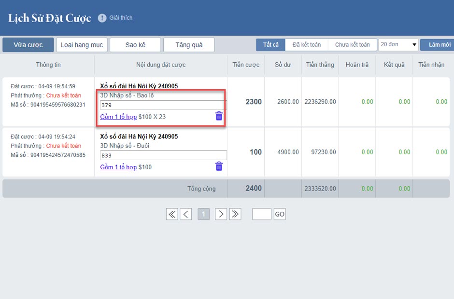Click the GO button in pagination

tap(280, 214)
